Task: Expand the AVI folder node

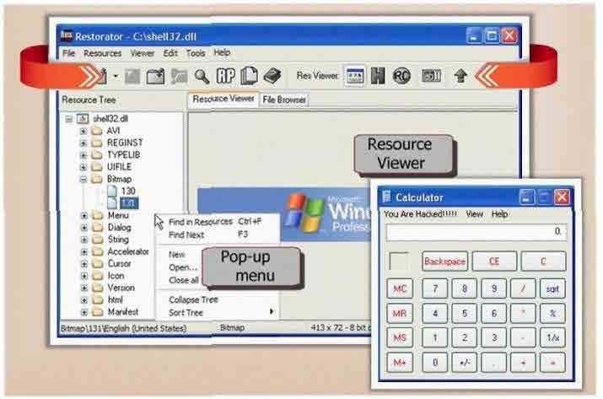Action: click(x=83, y=132)
